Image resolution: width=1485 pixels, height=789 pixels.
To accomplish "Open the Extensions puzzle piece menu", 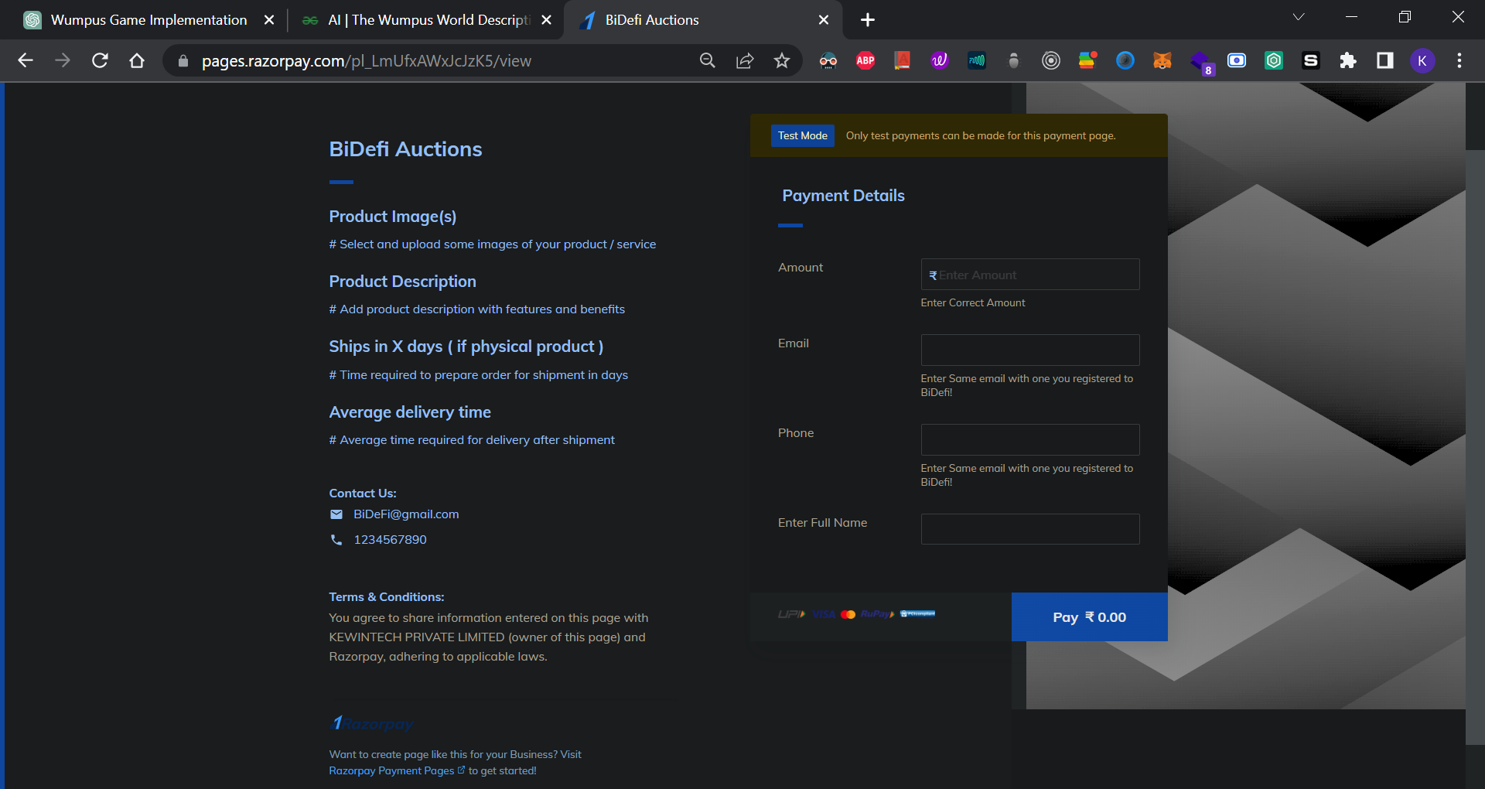I will coord(1348,60).
